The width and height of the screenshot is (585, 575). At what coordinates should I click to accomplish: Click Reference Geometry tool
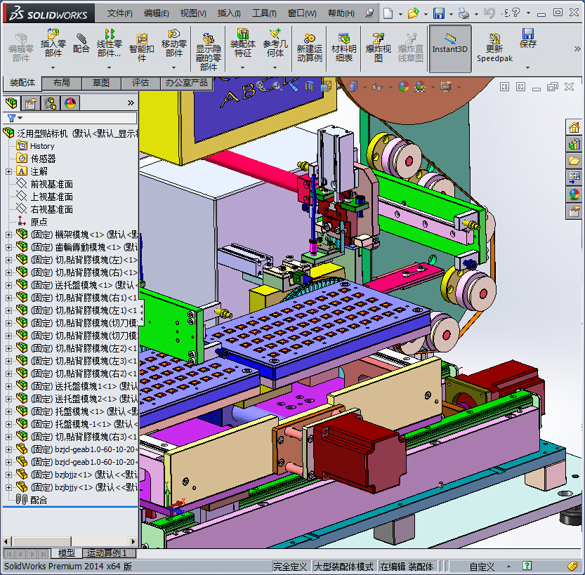tap(275, 43)
